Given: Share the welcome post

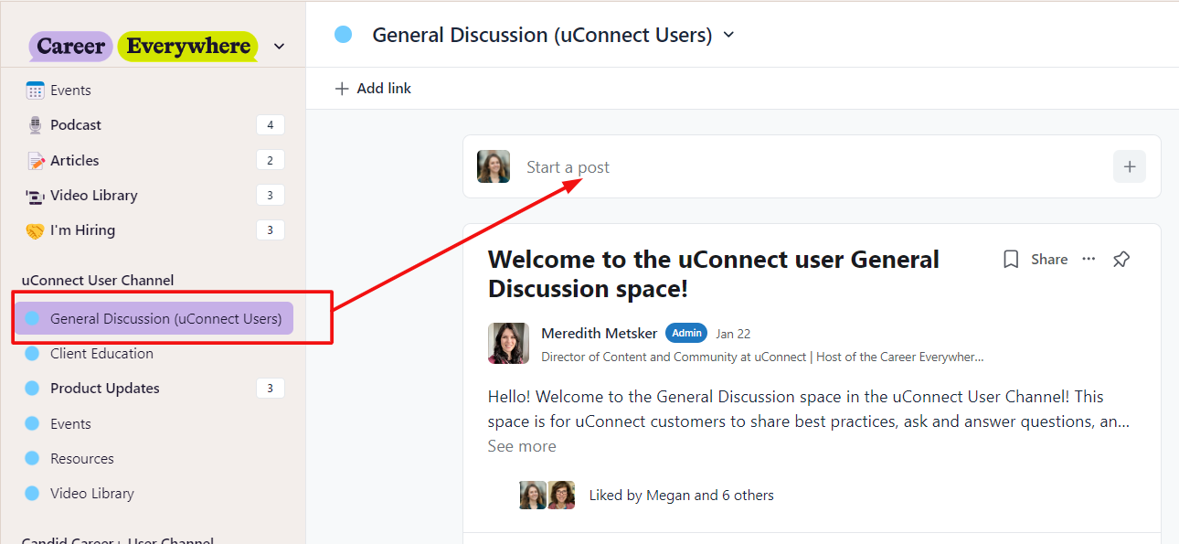Looking at the screenshot, I should (x=1049, y=260).
